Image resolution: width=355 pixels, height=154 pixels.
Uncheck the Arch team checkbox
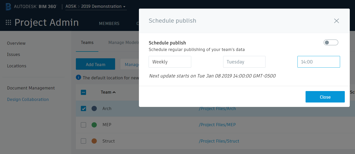pyautogui.click(x=83, y=108)
